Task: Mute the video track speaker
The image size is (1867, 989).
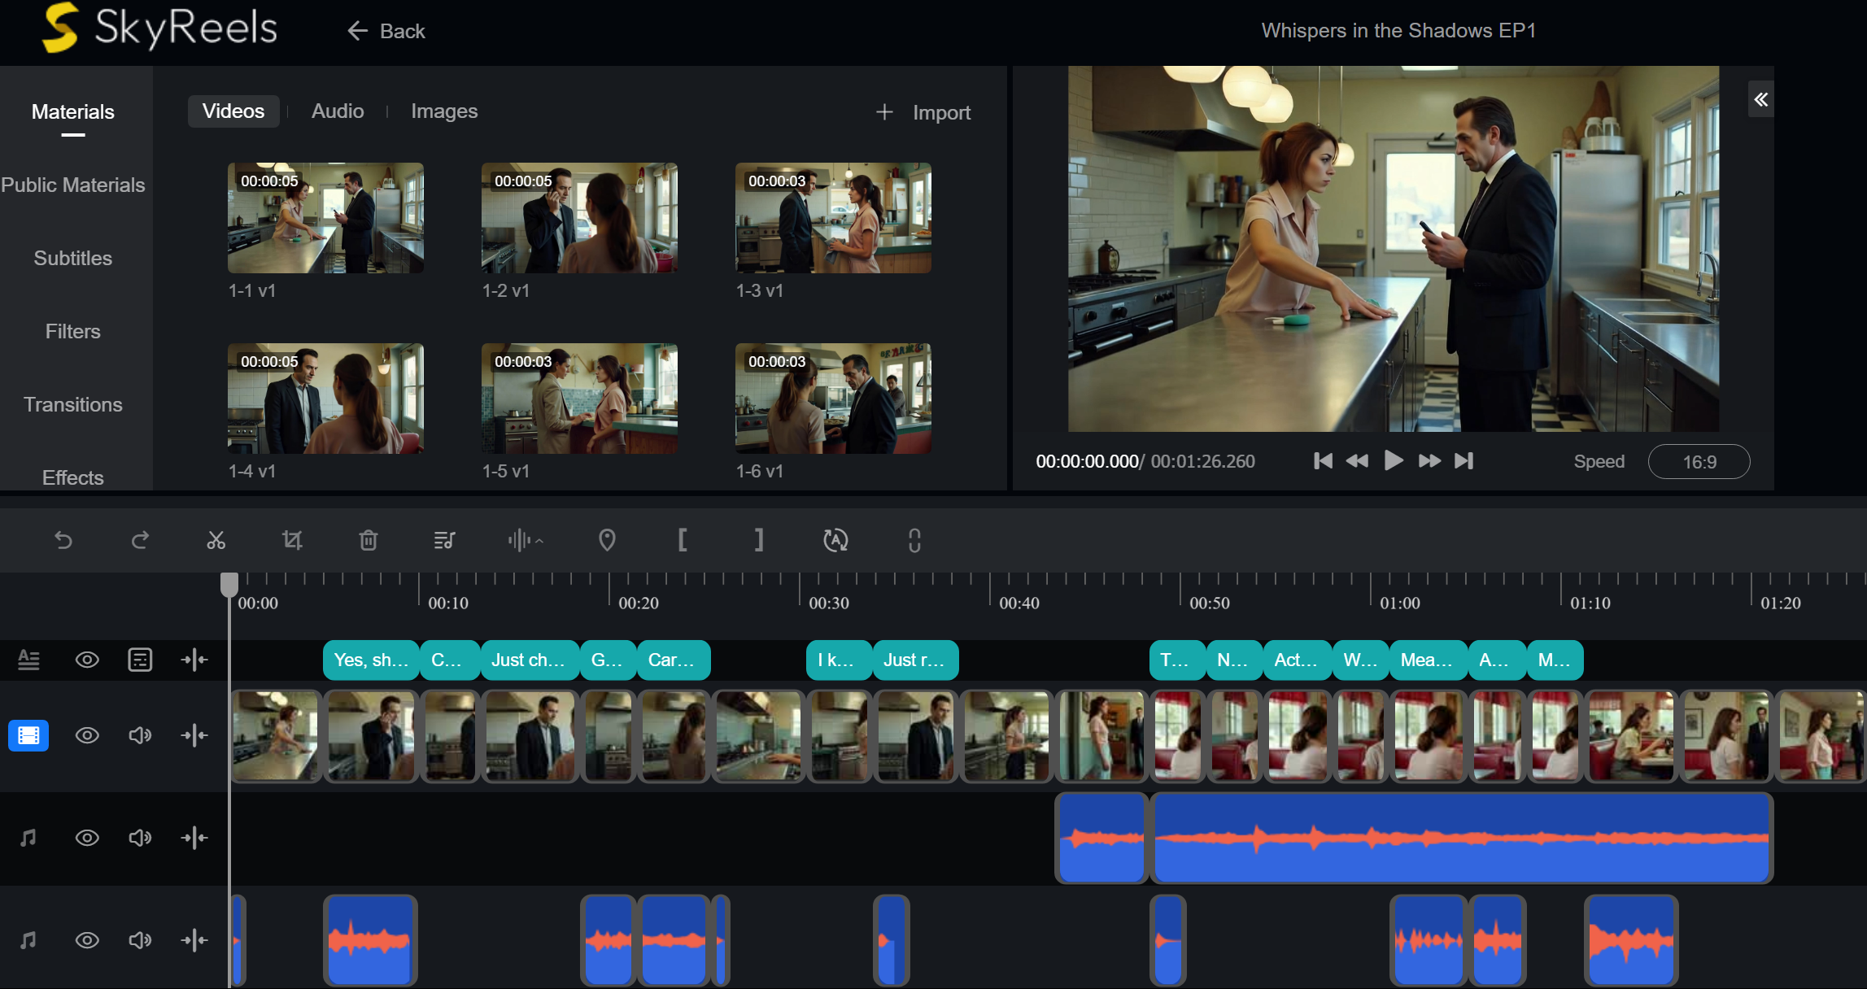Action: (x=140, y=735)
